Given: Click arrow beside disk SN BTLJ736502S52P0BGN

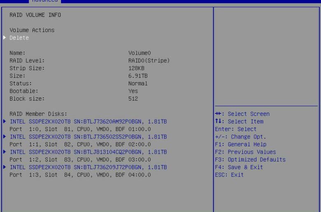Looking at the screenshot, I should (x=5, y=136).
